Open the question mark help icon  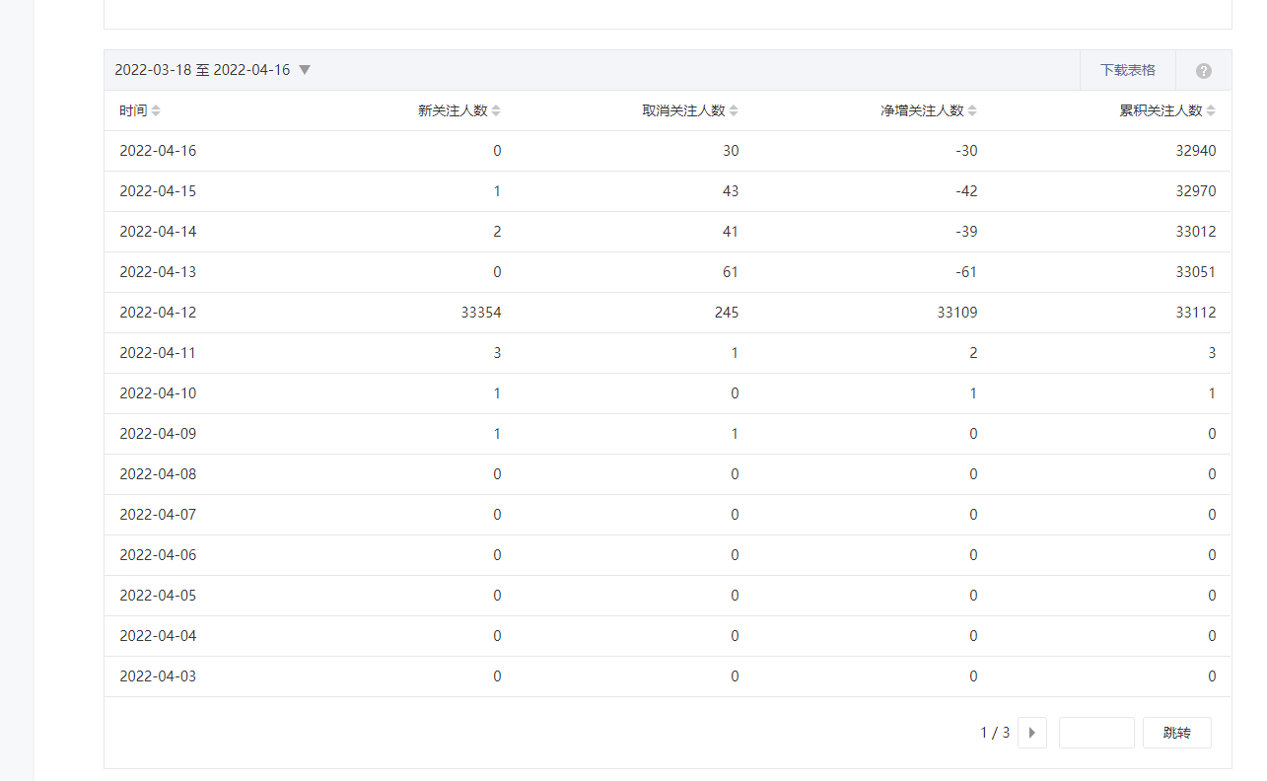[1203, 71]
